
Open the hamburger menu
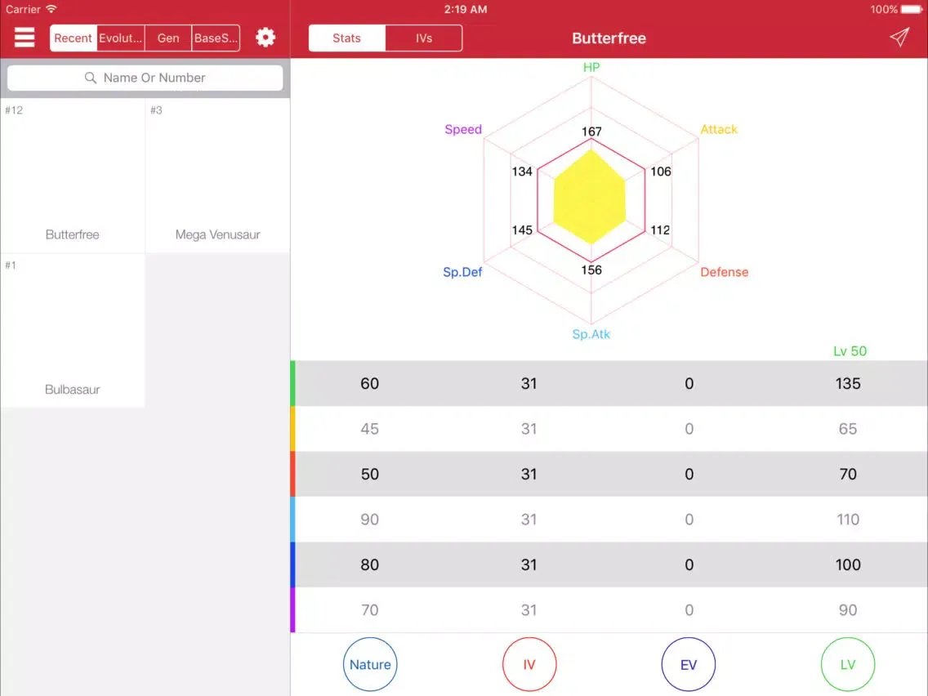coord(25,38)
